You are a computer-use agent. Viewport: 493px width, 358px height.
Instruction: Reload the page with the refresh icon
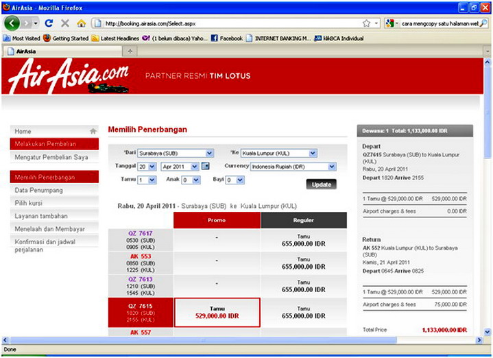49,23
